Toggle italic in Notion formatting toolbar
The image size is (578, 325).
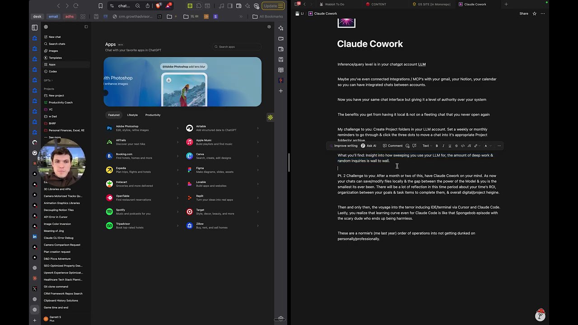coord(443,146)
